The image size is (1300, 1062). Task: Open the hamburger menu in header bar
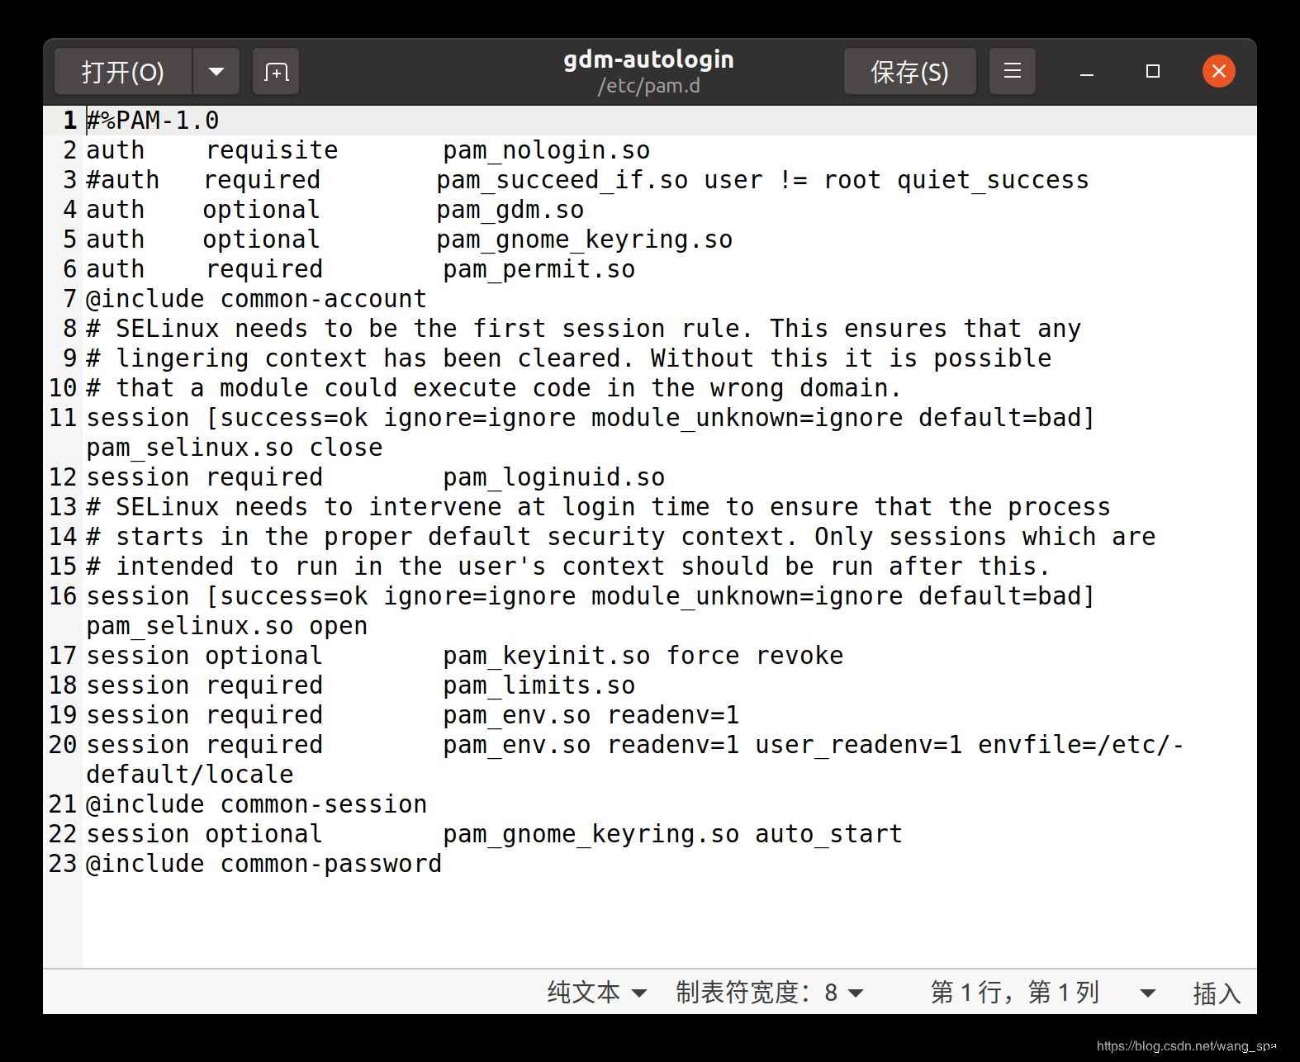click(1013, 72)
